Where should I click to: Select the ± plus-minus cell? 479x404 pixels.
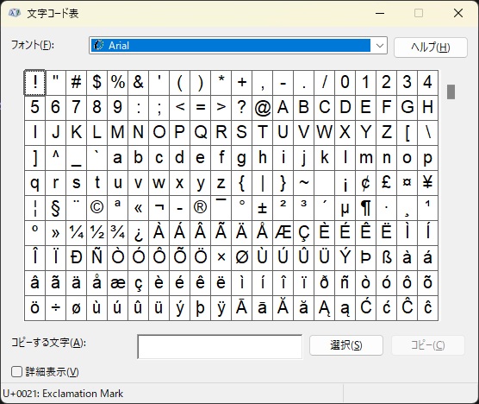263,208
